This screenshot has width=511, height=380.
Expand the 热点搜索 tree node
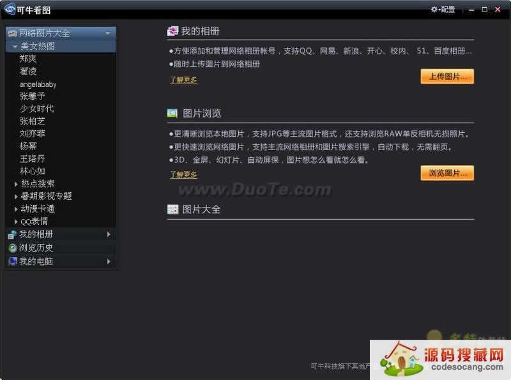pyautogui.click(x=15, y=184)
